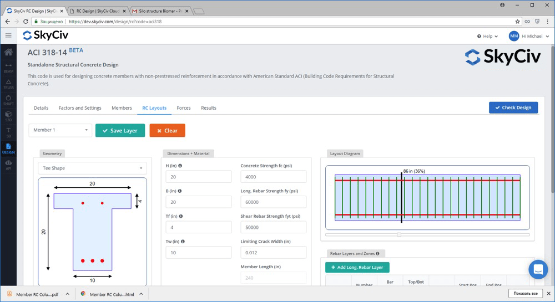Close the SkyCiv RC Design browser tab
The height and width of the screenshot is (302, 555).
click(x=62, y=11)
